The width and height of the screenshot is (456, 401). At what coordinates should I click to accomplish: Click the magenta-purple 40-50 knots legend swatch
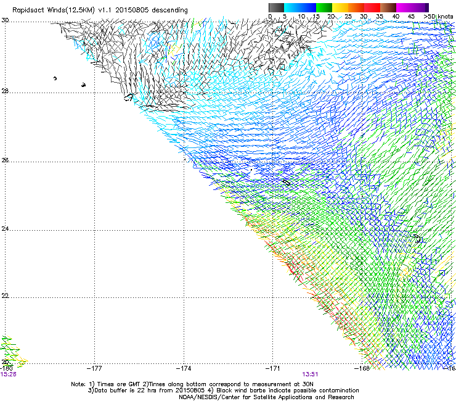tap(412, 7)
